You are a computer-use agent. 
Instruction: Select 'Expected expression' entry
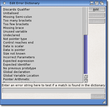pyautogui.click(x=42, y=61)
